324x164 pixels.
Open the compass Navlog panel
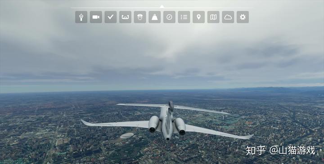[x=169, y=17]
